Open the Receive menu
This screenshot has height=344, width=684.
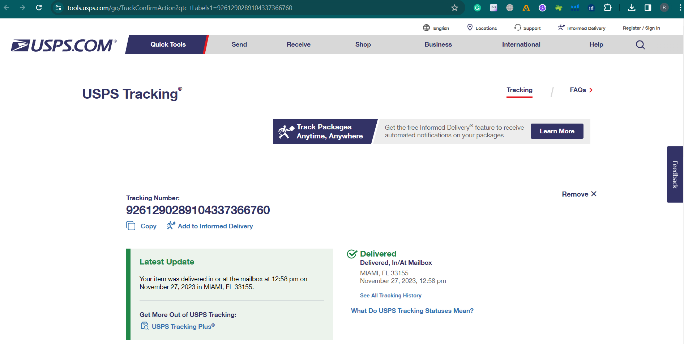pyautogui.click(x=299, y=44)
